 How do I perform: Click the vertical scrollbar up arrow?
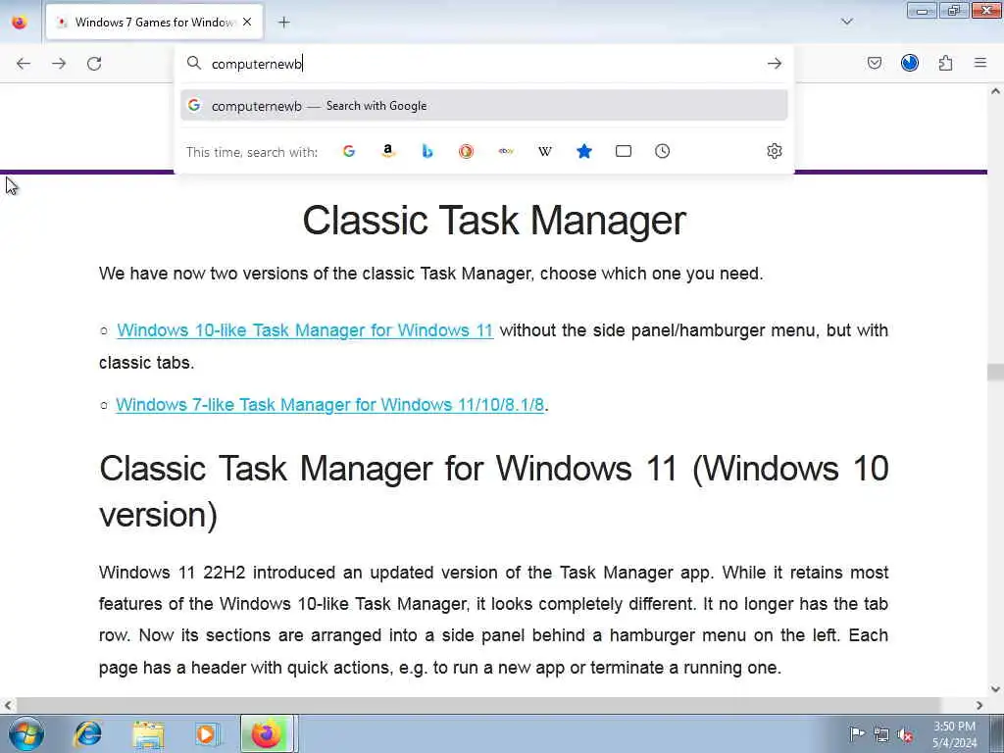tap(995, 91)
